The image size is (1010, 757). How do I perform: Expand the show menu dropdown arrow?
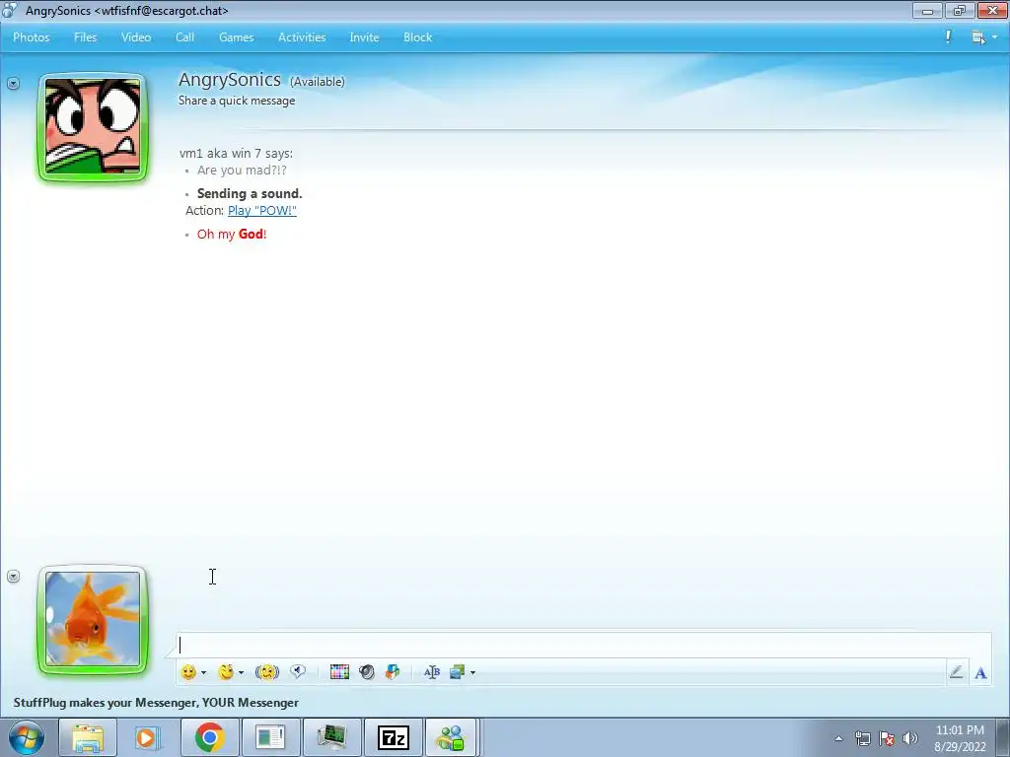point(994,37)
